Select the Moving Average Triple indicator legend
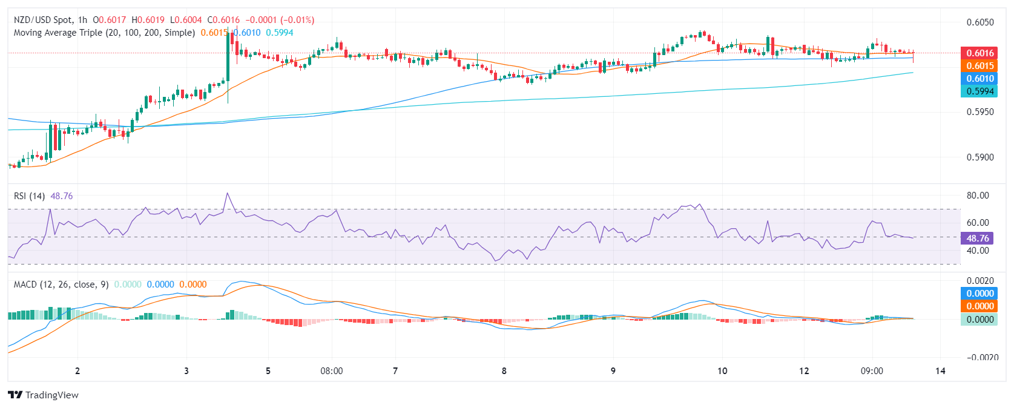Viewport: 1014px width, 408px height. [104, 33]
